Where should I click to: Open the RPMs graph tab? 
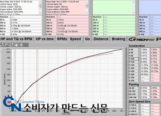click(x=62, y=39)
